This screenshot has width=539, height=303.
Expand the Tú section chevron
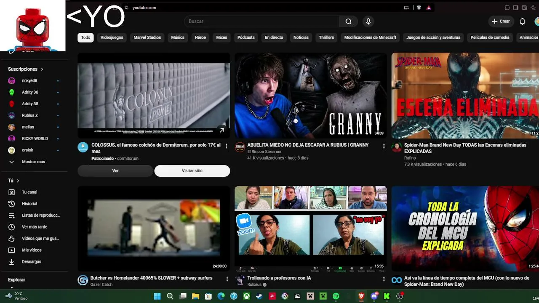(x=18, y=181)
